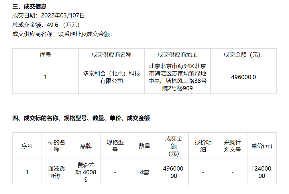Click the 标的名称 column header
289x194 pixels.
point(56,146)
